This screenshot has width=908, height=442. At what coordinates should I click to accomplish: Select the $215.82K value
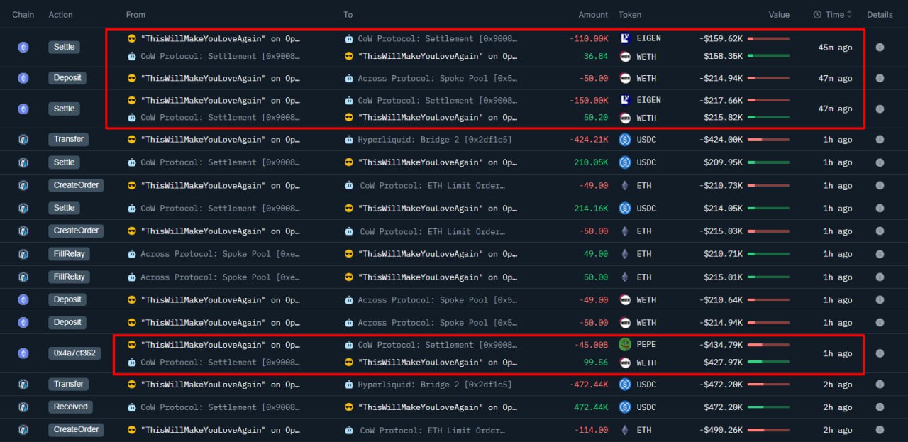point(723,118)
